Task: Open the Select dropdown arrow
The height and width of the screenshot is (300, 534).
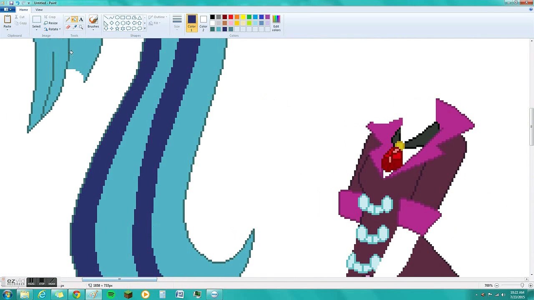Action: (37, 30)
